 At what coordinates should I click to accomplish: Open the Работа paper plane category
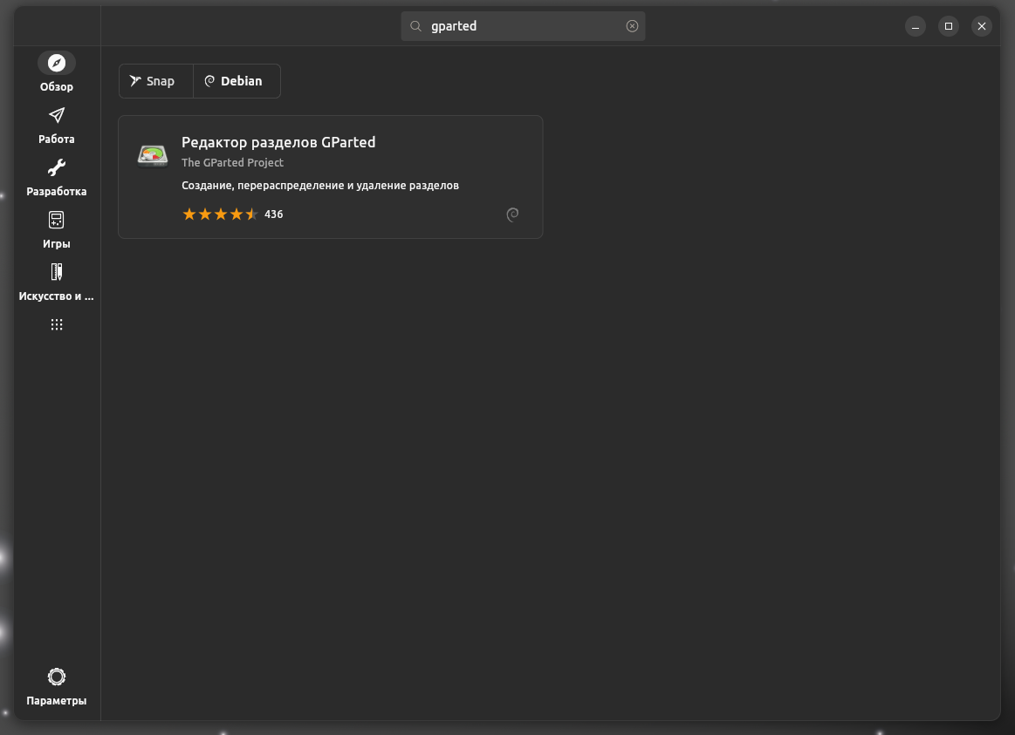click(x=57, y=115)
